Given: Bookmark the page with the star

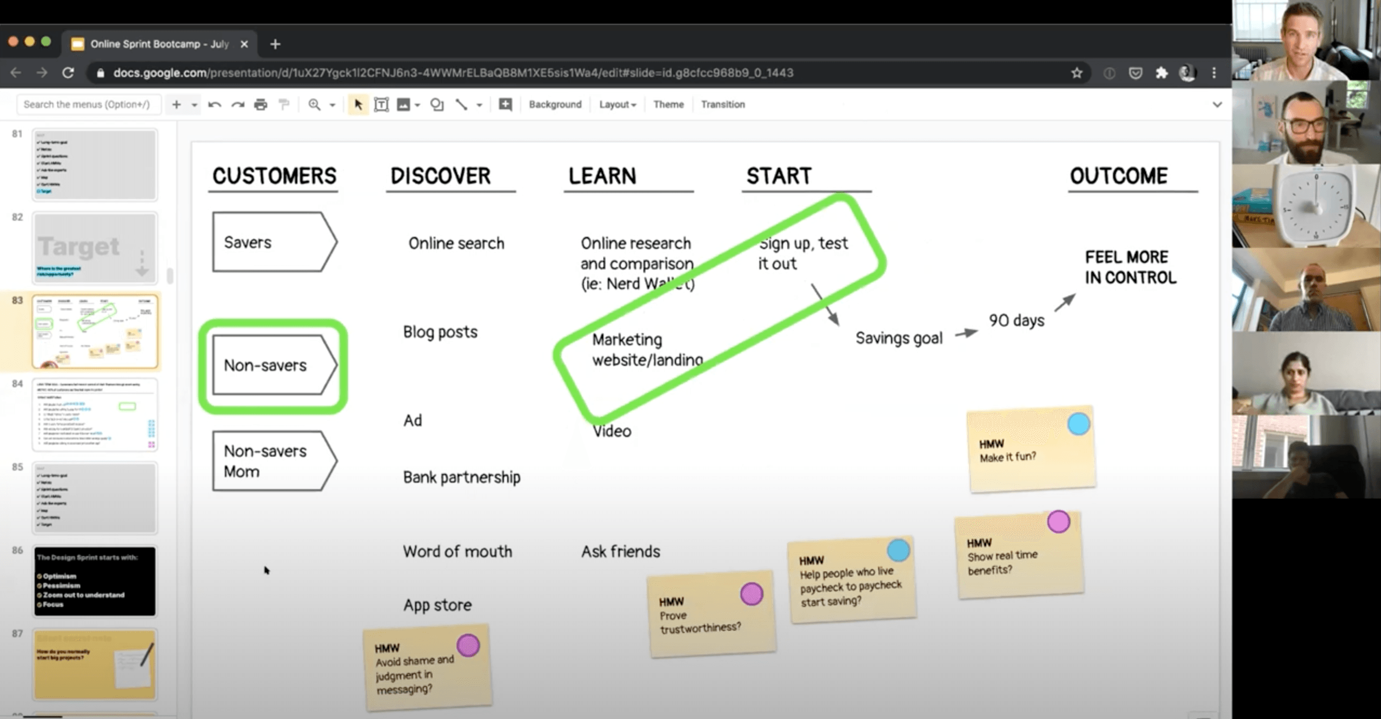Looking at the screenshot, I should click(x=1075, y=72).
